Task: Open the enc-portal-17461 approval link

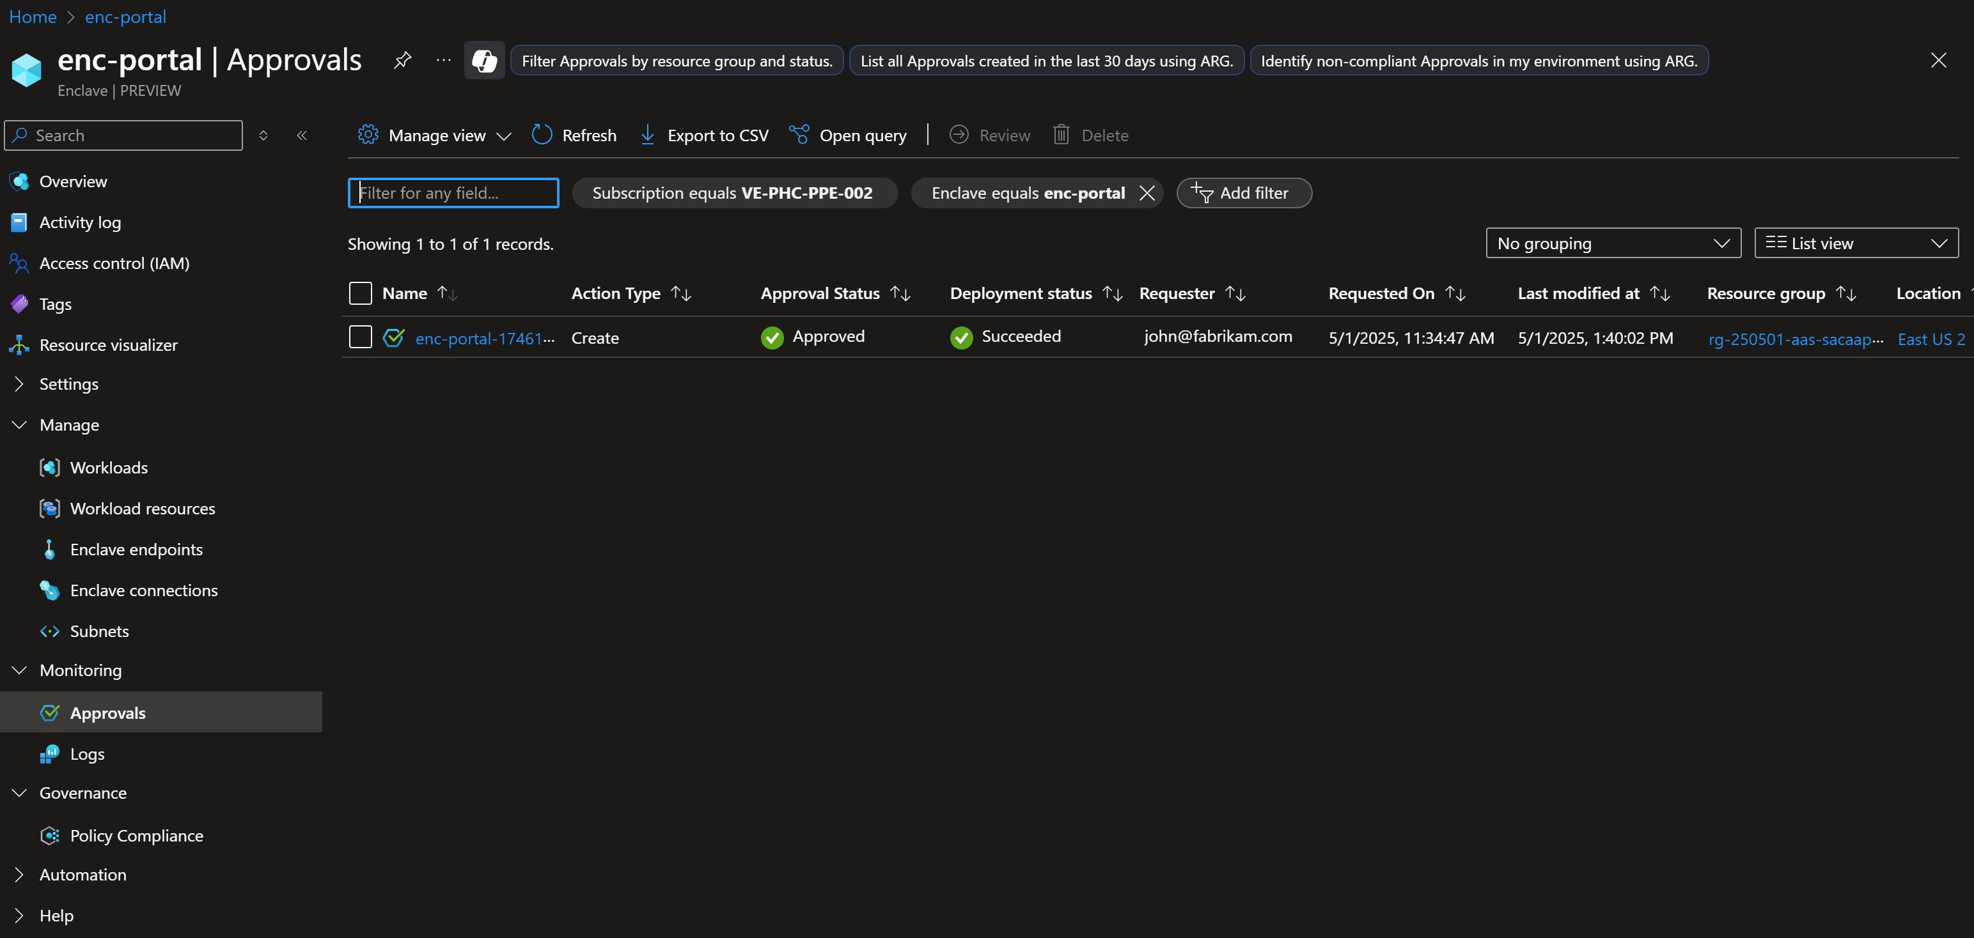Action: (485, 339)
